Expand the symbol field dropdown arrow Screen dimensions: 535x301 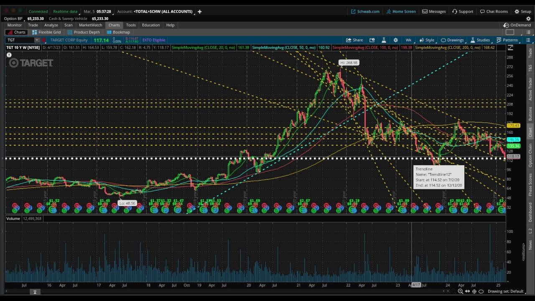coord(37,40)
